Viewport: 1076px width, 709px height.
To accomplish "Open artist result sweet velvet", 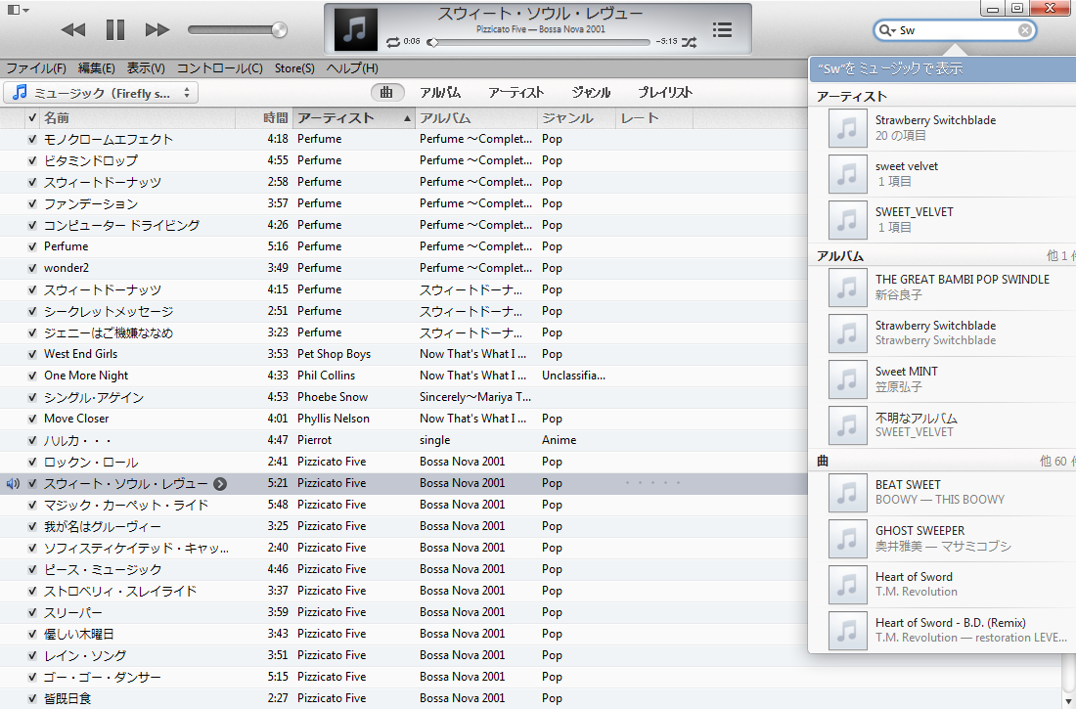I will click(x=942, y=174).
